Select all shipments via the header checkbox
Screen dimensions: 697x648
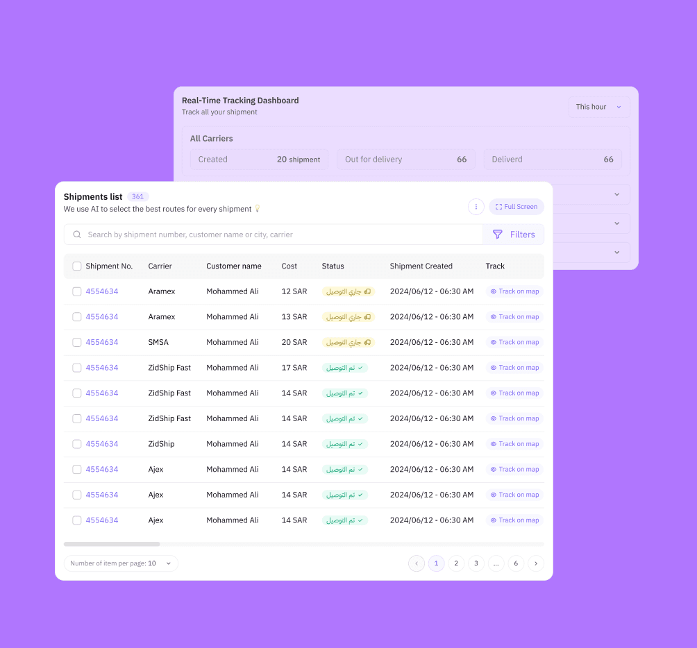coord(77,266)
